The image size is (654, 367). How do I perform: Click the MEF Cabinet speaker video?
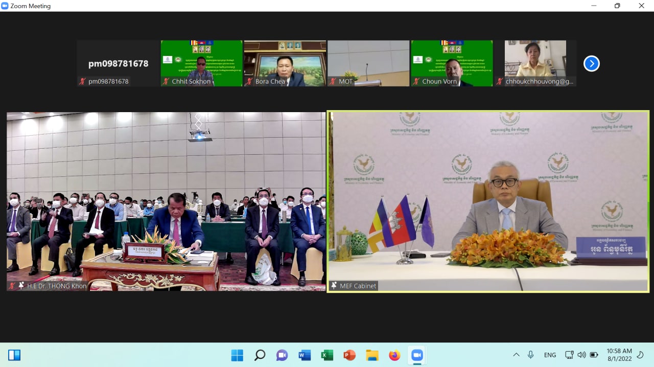click(488, 201)
